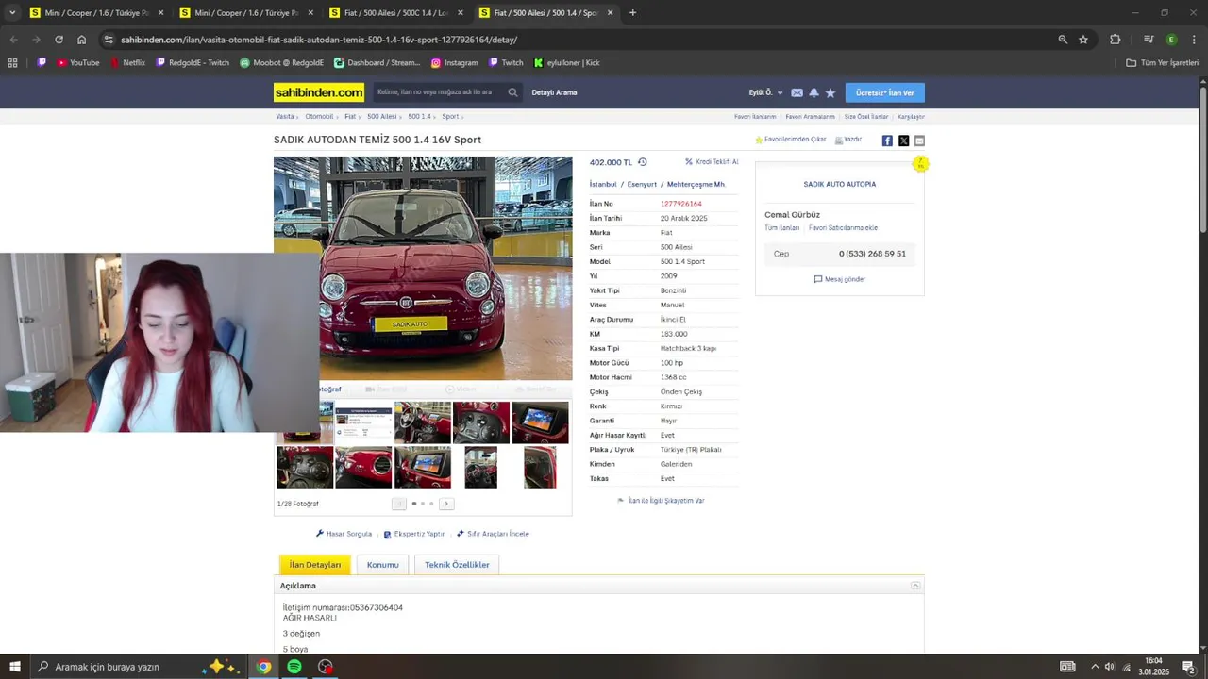Click Mesaj gönder link

click(840, 279)
